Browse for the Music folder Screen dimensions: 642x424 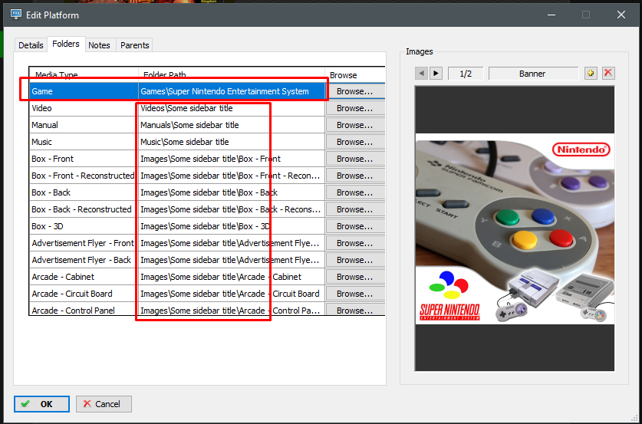pyautogui.click(x=355, y=142)
